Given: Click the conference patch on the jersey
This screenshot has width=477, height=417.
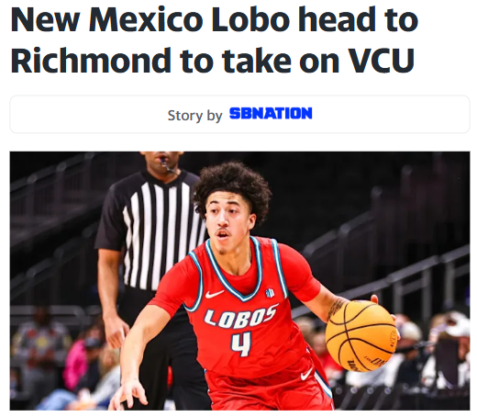Looking at the screenshot, I should coord(270,293).
